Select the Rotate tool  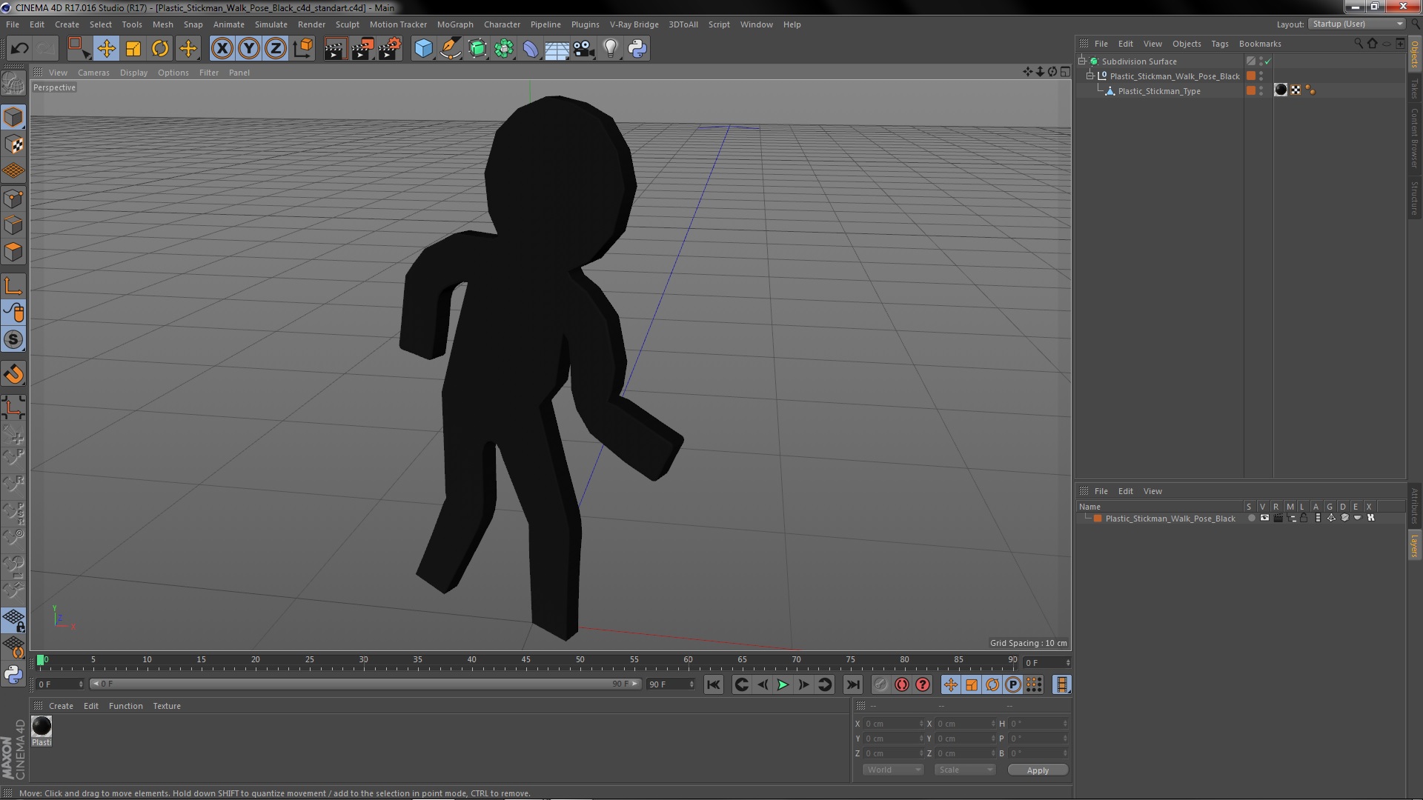tap(160, 49)
